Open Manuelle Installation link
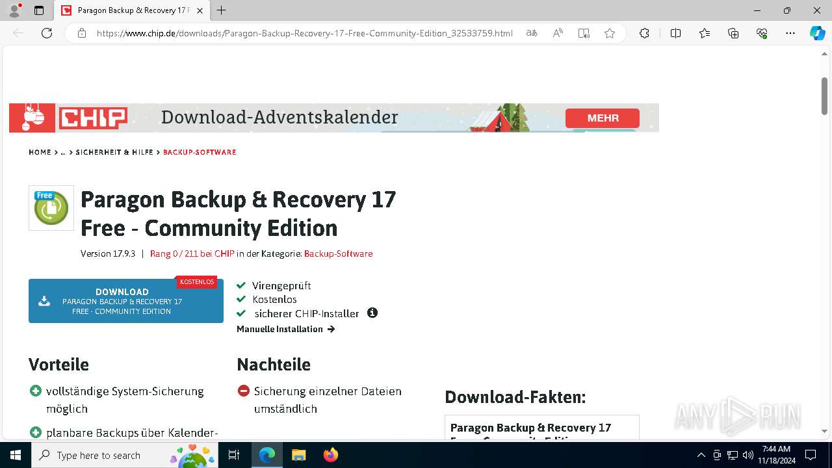The height and width of the screenshot is (468, 832). tap(285, 329)
